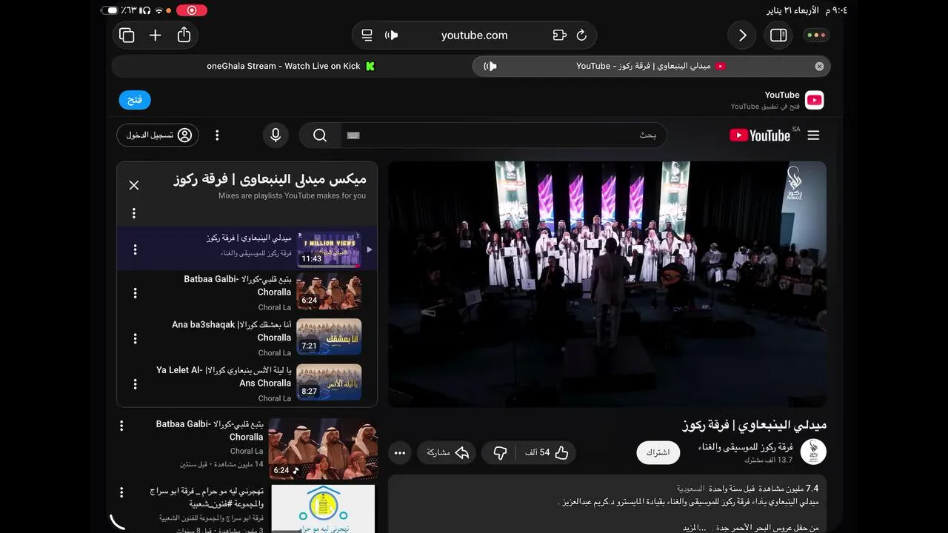
Task: Mute the playing YouTube tab speaker
Action: (x=490, y=66)
